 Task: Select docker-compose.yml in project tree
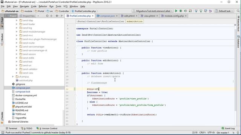click(x=26, y=95)
